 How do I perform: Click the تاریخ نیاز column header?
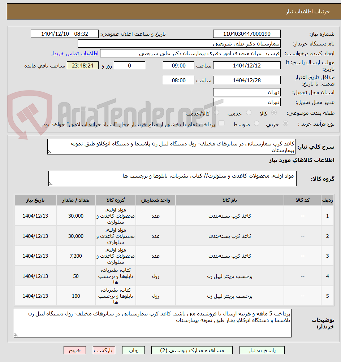[35, 200]
